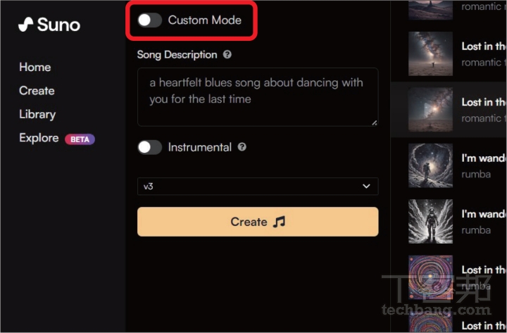Open the Create page in sidebar
The width and height of the screenshot is (507, 333).
[37, 91]
